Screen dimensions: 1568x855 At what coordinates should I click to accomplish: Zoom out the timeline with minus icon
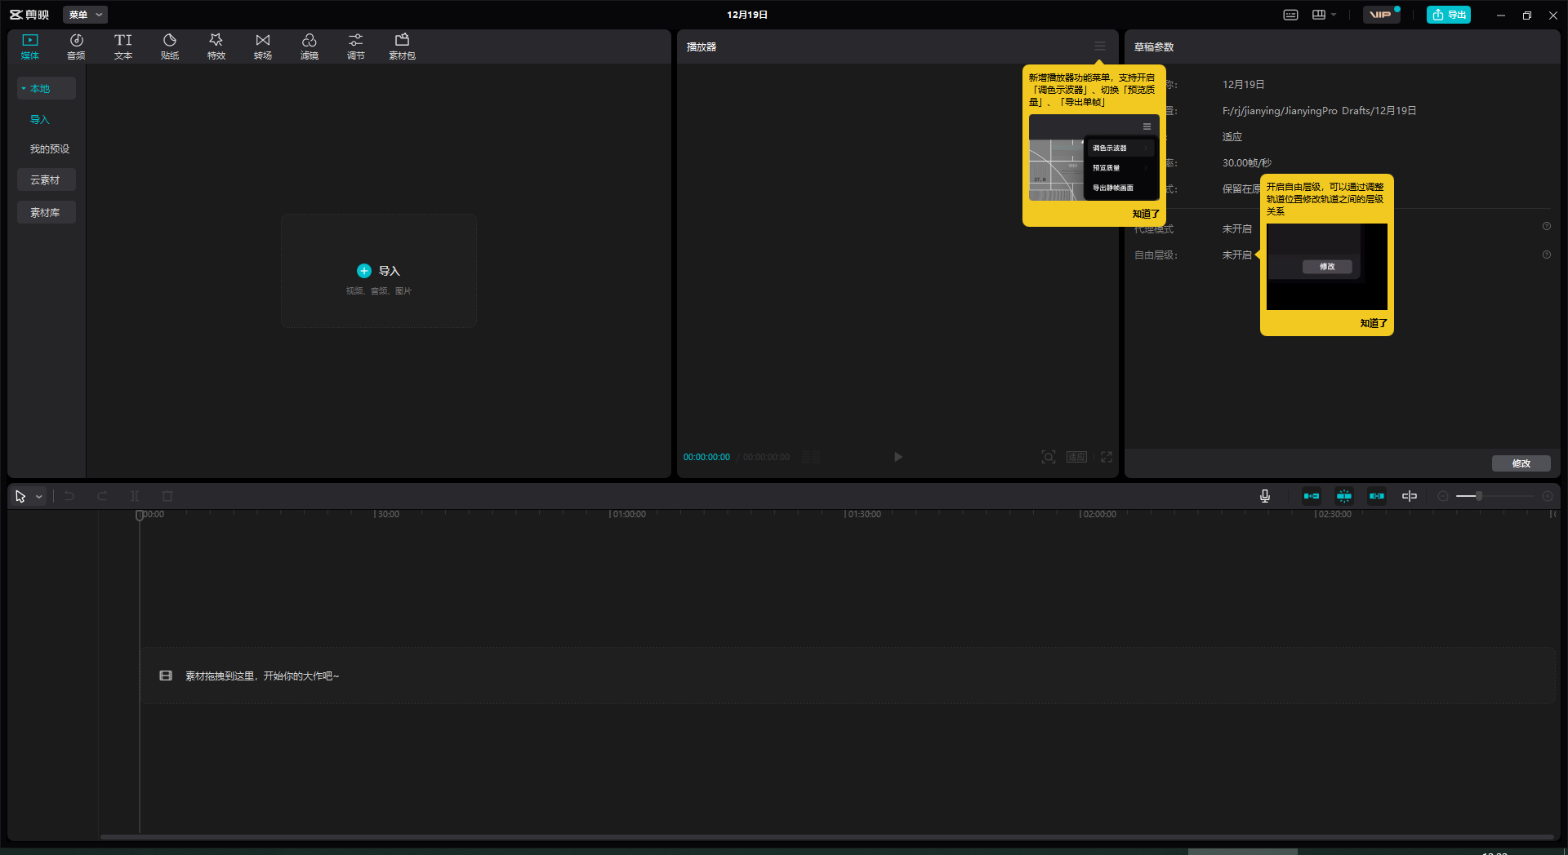coord(1443,496)
